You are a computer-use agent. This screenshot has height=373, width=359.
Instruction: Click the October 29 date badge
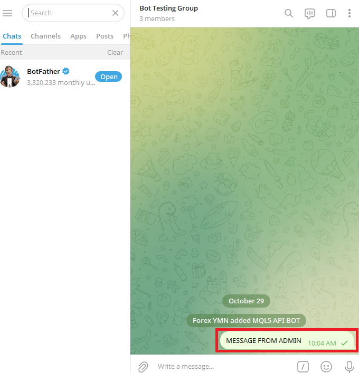[246, 301]
